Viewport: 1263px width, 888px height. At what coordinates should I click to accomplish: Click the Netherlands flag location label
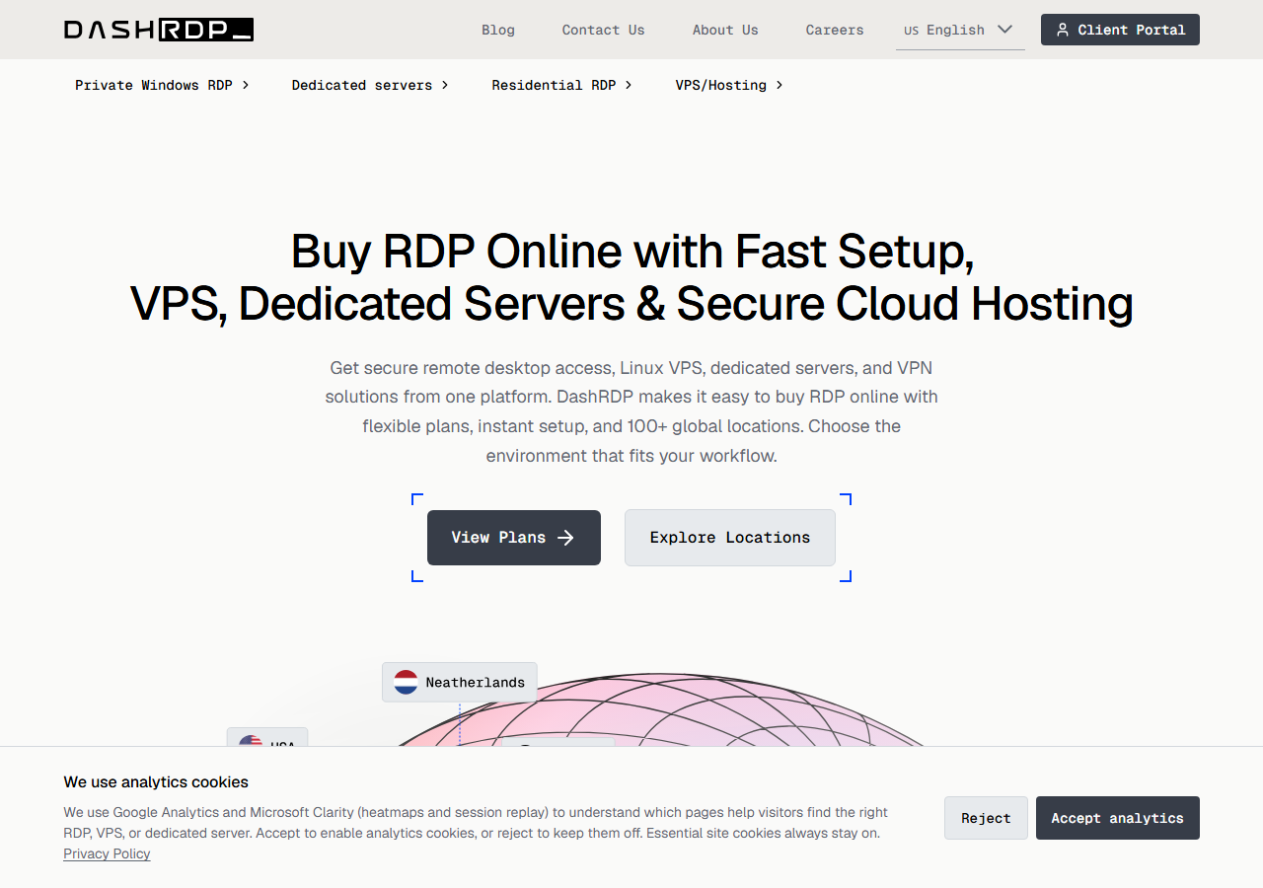(x=460, y=682)
